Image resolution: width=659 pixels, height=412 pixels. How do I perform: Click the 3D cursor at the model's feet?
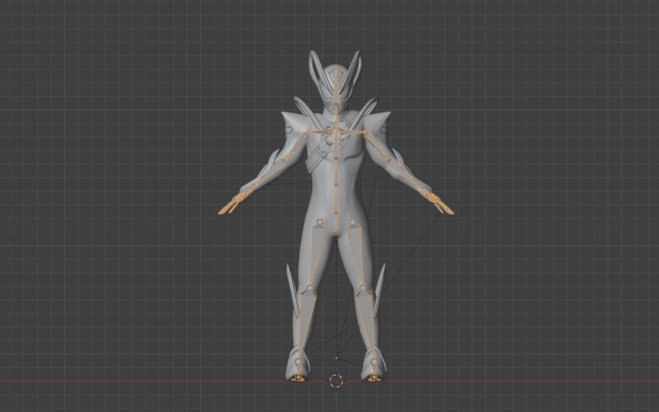[336, 381]
